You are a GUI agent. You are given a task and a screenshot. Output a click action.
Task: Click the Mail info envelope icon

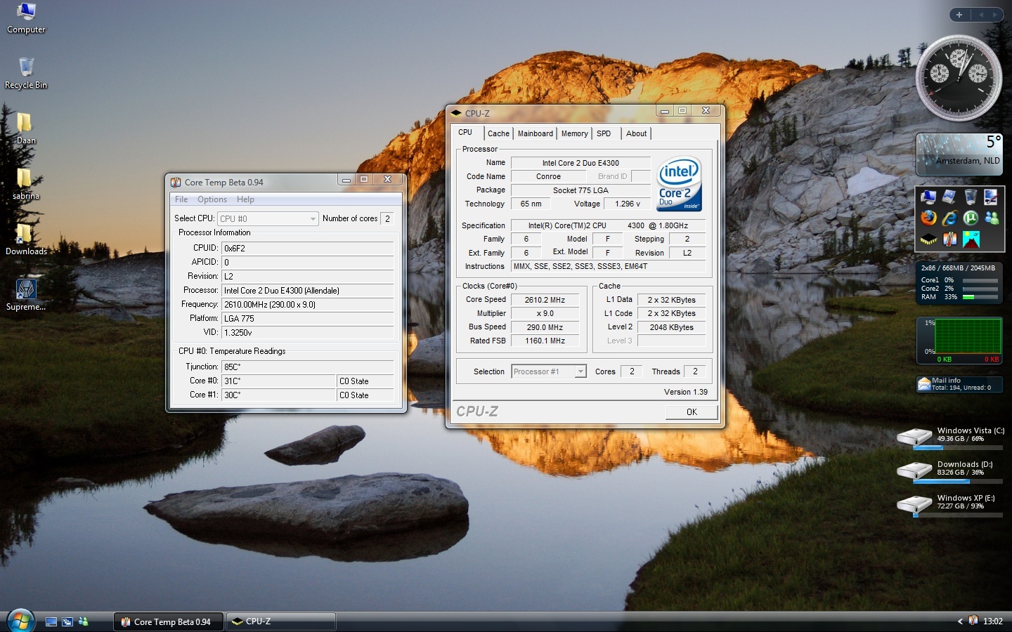click(x=923, y=384)
